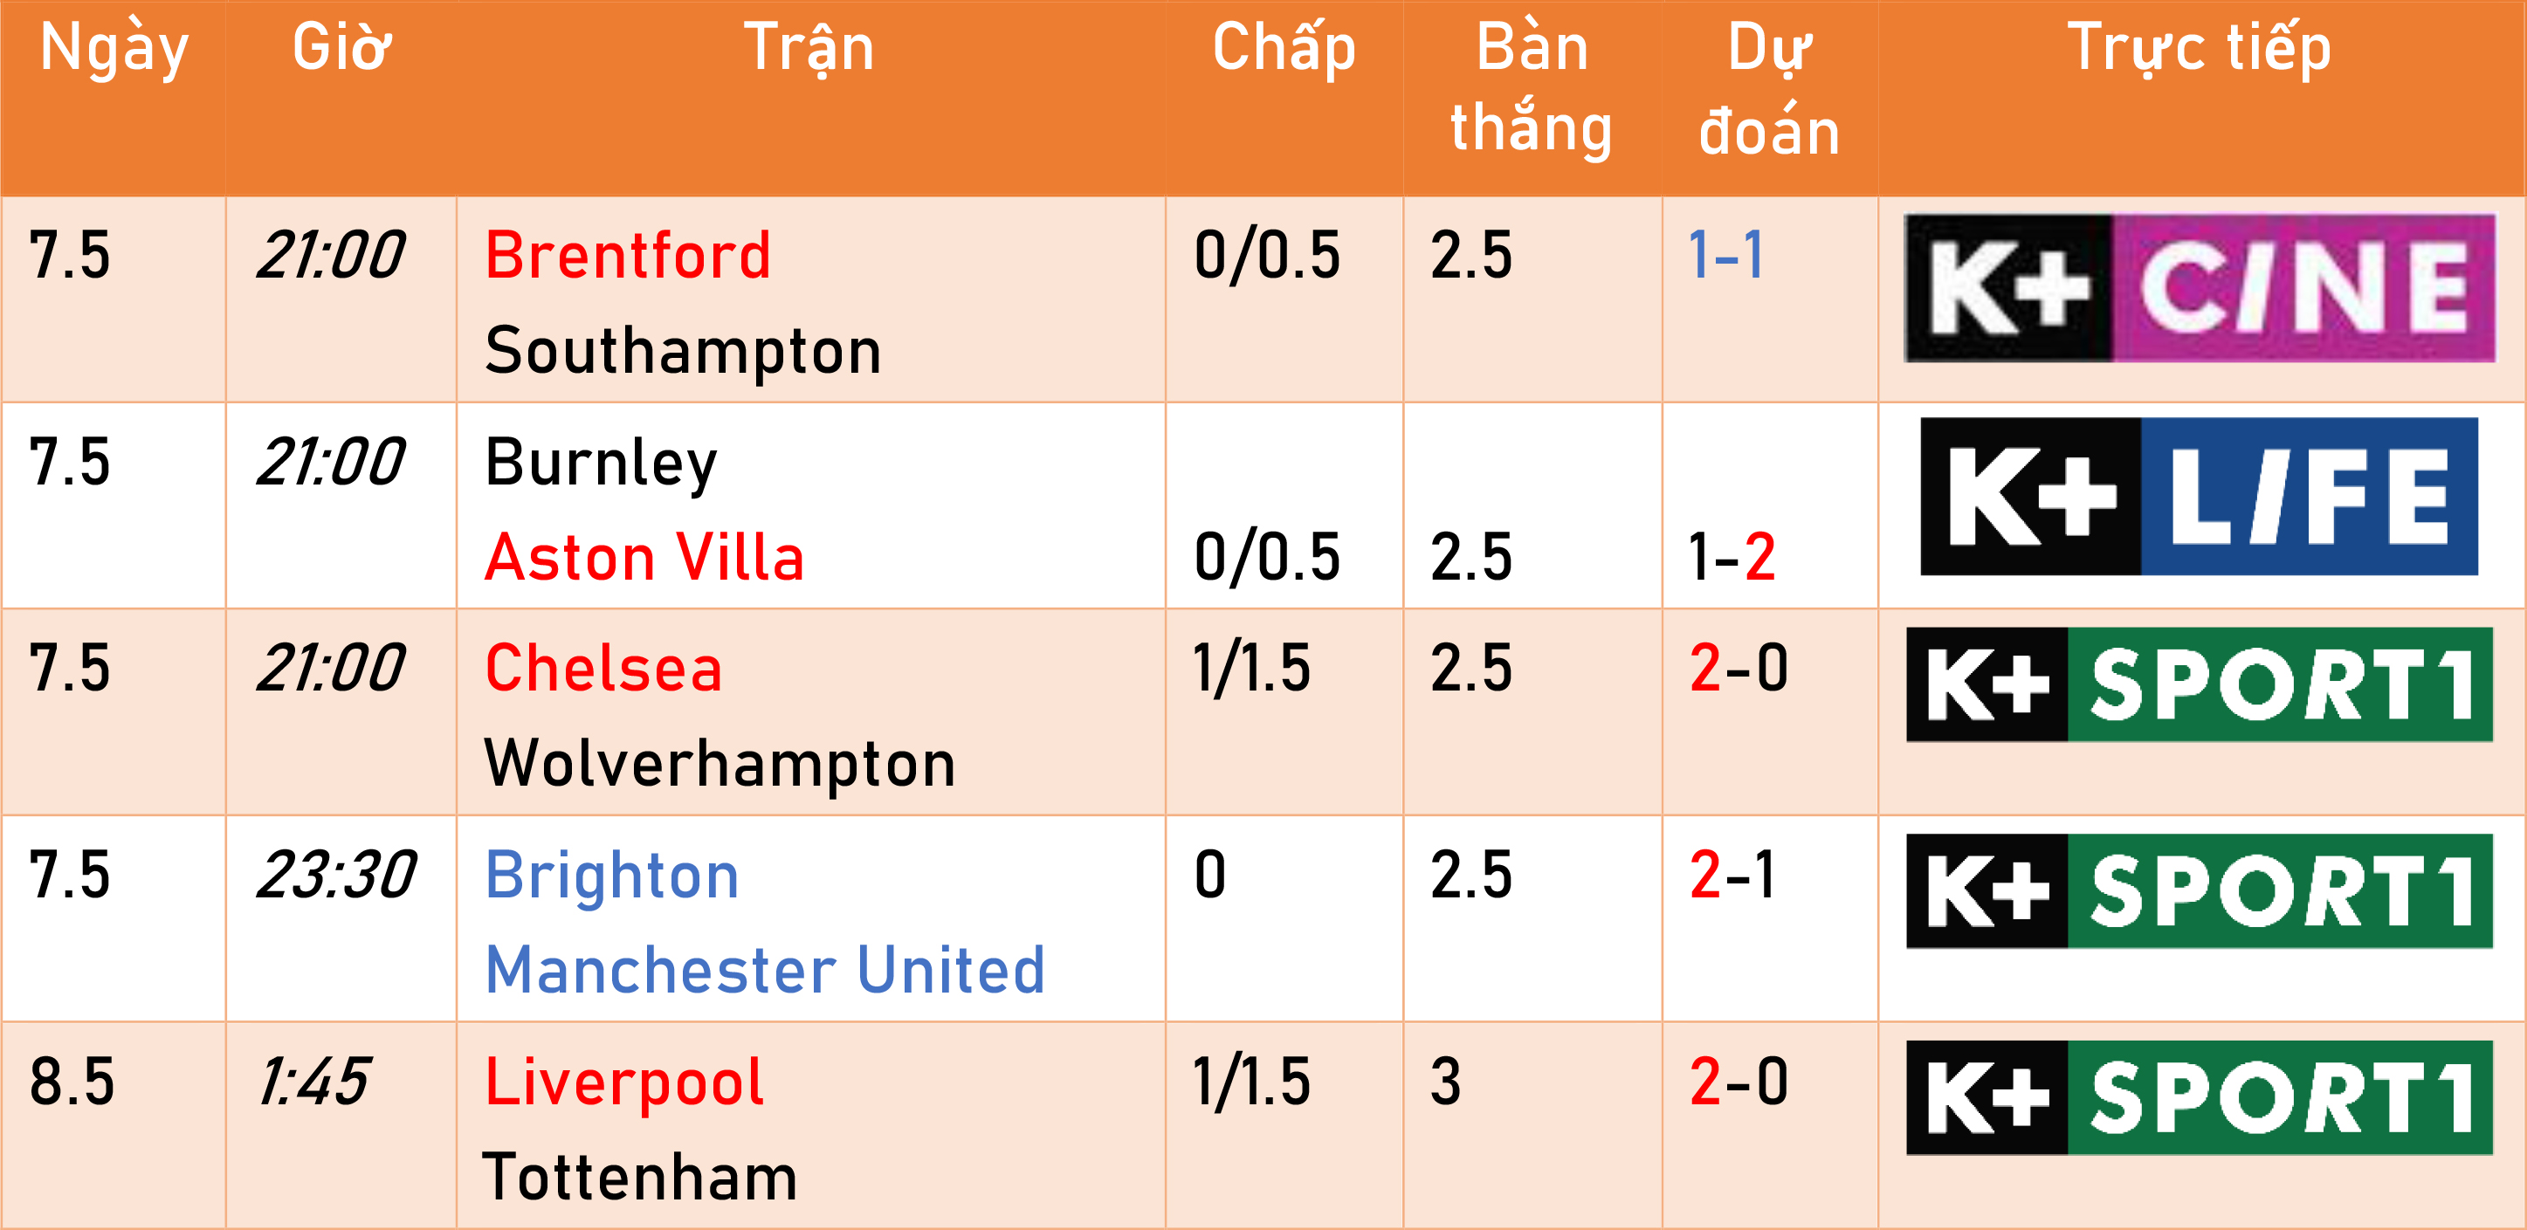Click the Wolverhampton team name
The height and width of the screenshot is (1230, 2527).
coord(720,764)
